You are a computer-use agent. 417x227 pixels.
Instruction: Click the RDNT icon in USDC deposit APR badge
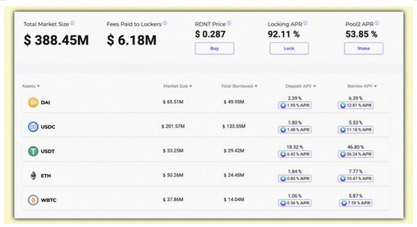tap(283, 129)
